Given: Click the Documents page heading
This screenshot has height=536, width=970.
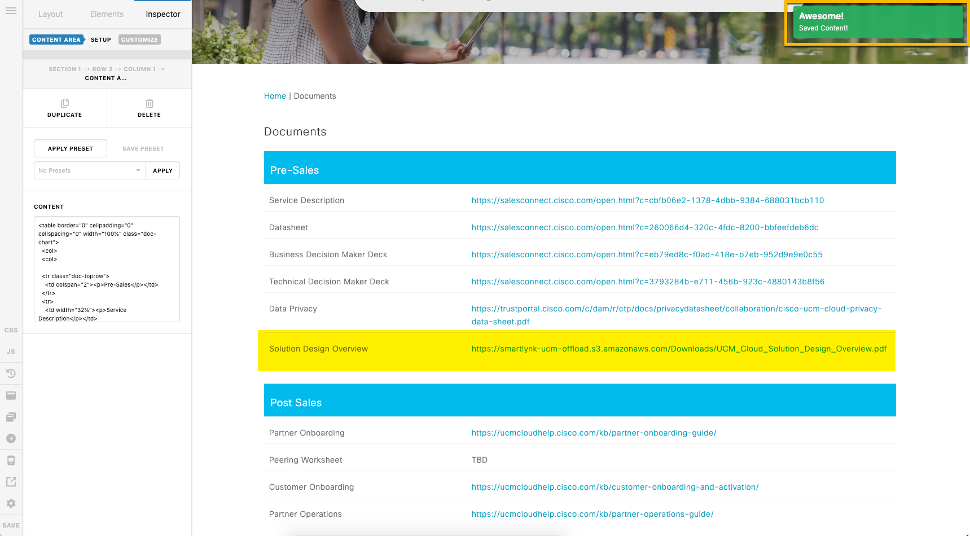Looking at the screenshot, I should (x=295, y=131).
